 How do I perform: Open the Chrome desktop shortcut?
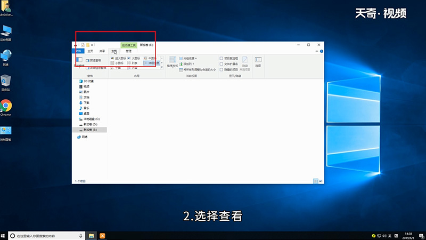[x=6, y=108]
